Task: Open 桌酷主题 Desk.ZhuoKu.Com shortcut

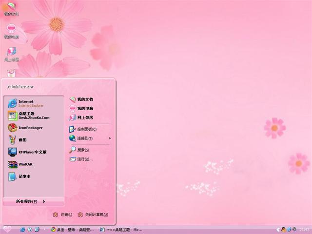Action: pos(34,116)
